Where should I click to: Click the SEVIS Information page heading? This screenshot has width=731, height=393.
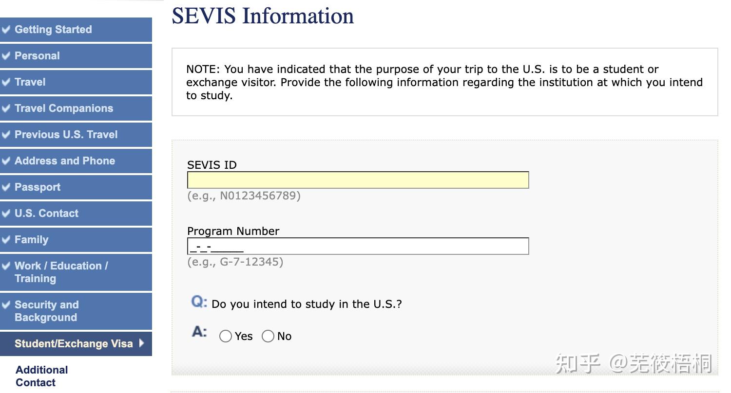[x=263, y=16]
